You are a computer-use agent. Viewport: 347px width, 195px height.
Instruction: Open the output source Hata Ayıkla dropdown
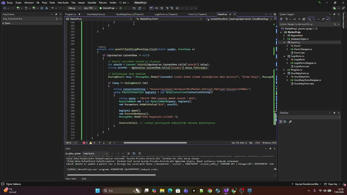tap(95, 154)
